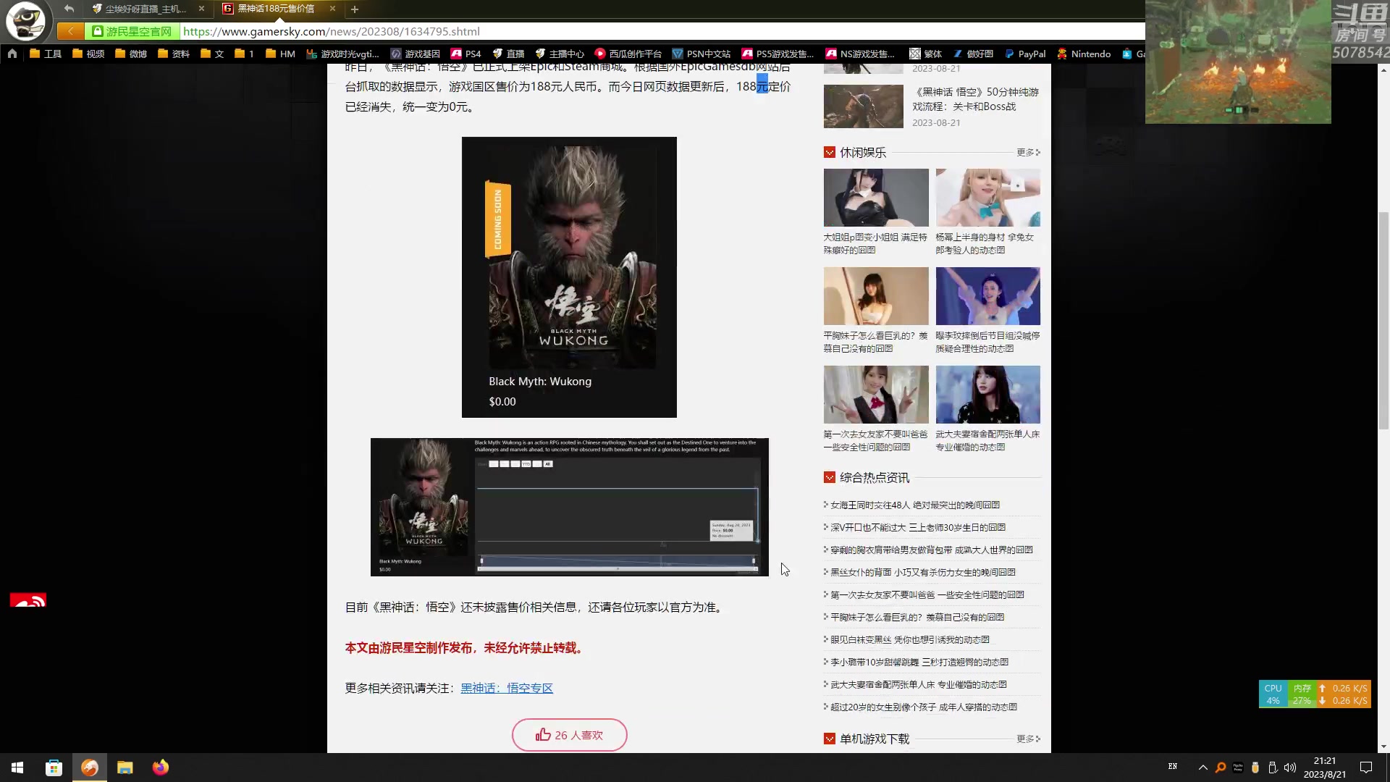Viewport: 1390px width, 782px height.
Task: Open the 视频 bookmark folder
Action: (88, 54)
